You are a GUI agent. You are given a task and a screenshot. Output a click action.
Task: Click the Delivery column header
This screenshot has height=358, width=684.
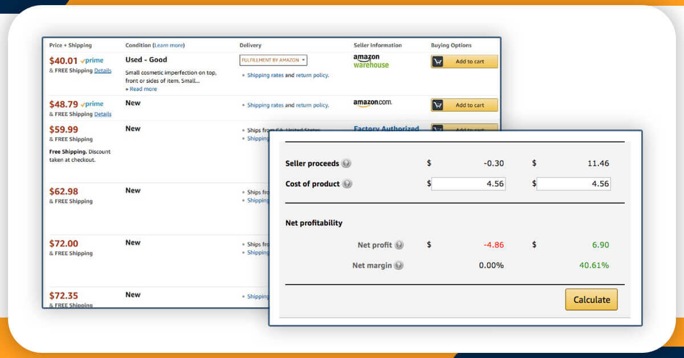coord(250,46)
